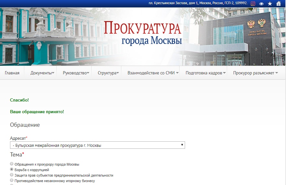Select Борьба с коррупцией radio button

12,169
